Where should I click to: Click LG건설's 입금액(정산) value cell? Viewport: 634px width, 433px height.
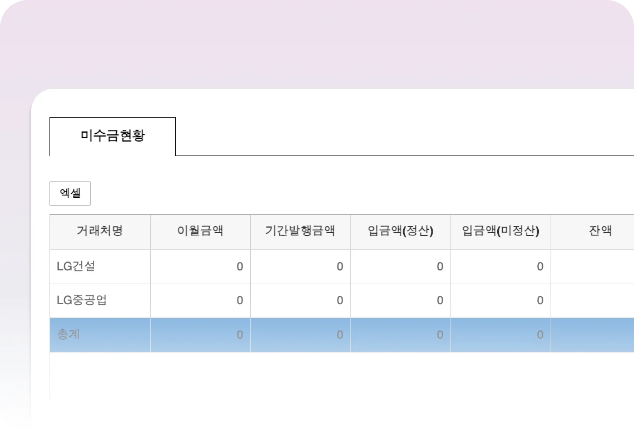pos(400,266)
